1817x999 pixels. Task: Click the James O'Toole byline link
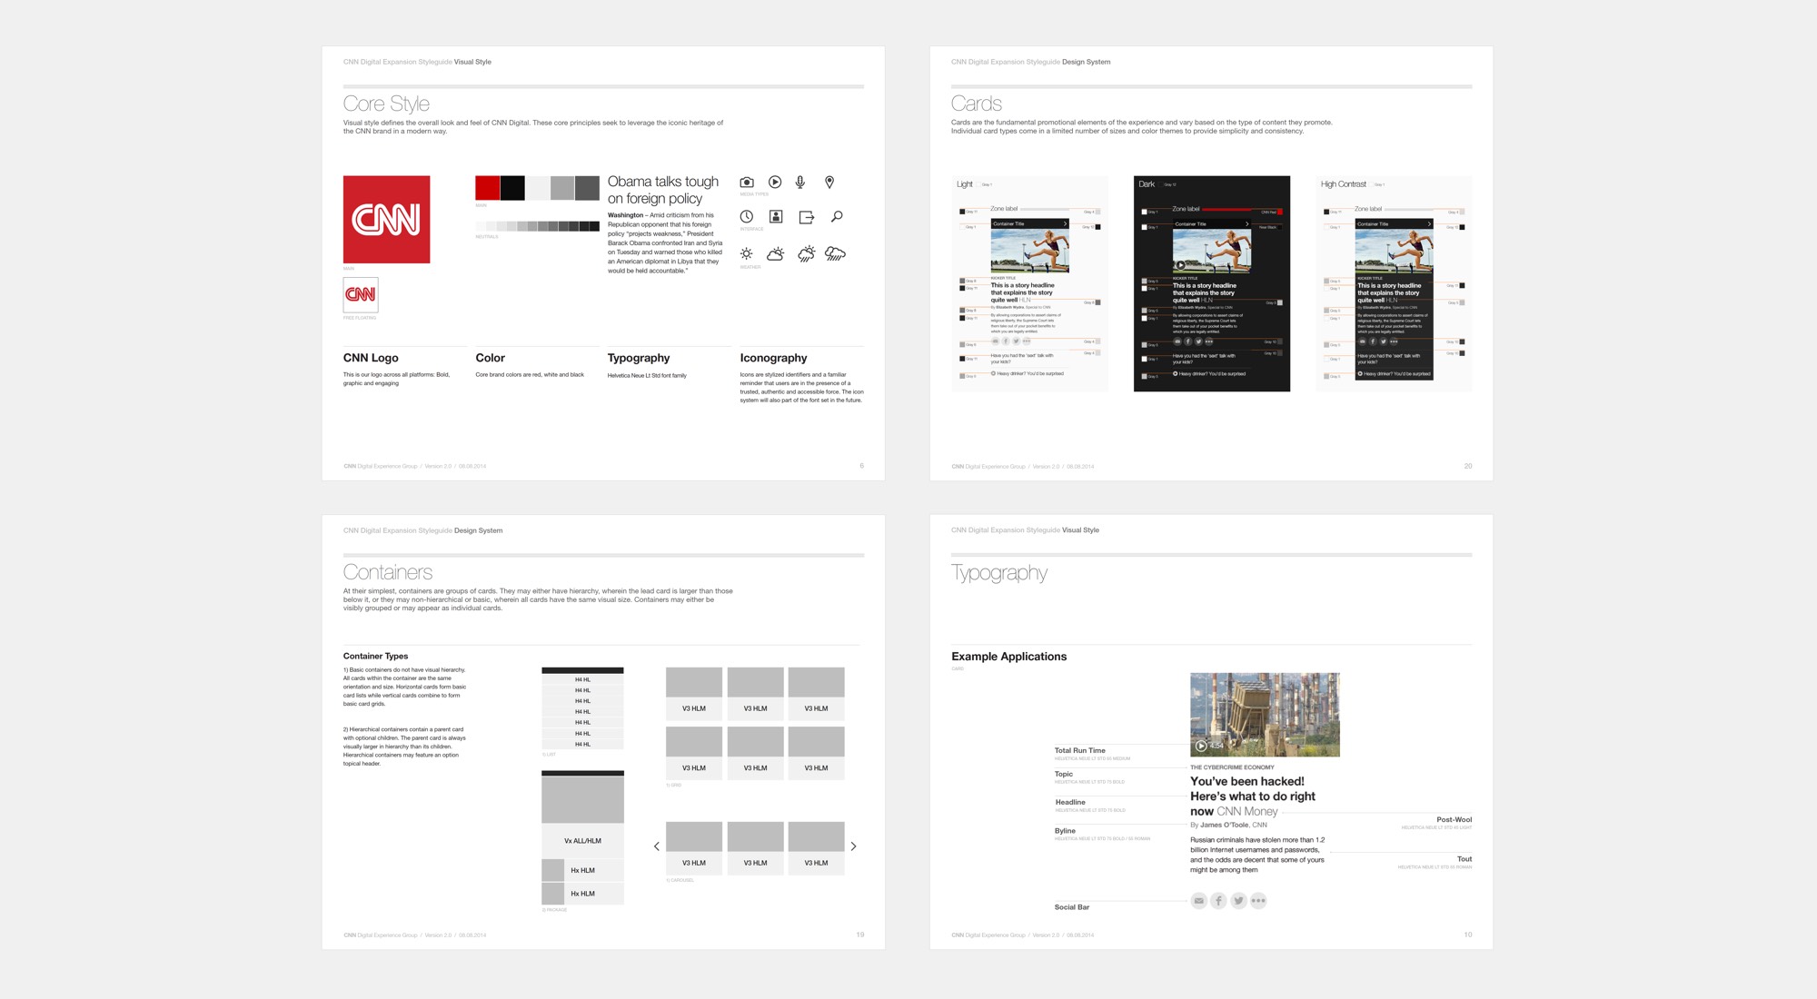pyautogui.click(x=1226, y=825)
